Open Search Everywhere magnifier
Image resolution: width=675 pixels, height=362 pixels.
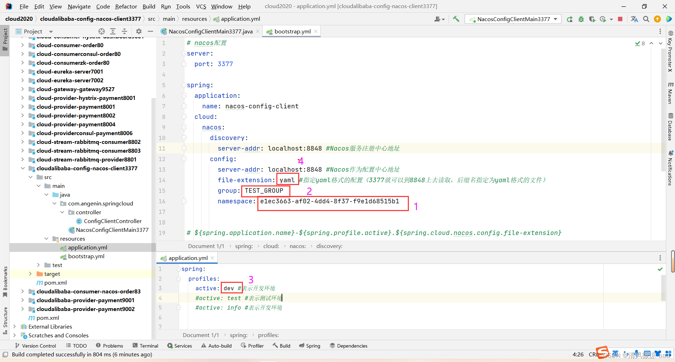(x=646, y=19)
